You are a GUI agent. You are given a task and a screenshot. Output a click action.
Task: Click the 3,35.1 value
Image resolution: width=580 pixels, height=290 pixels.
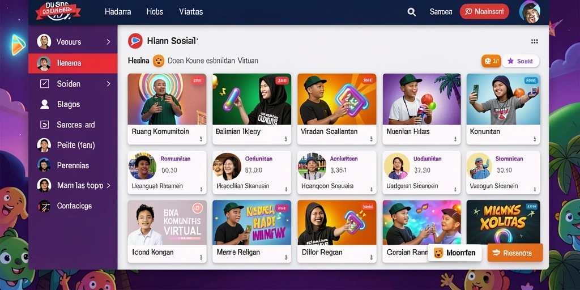pyautogui.click(x=338, y=170)
